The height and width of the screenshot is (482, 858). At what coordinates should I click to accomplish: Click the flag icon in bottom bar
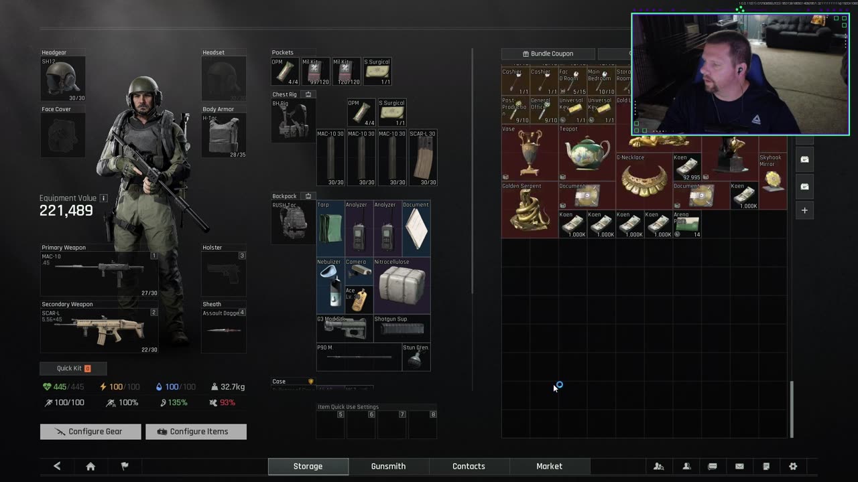pyautogui.click(x=124, y=466)
